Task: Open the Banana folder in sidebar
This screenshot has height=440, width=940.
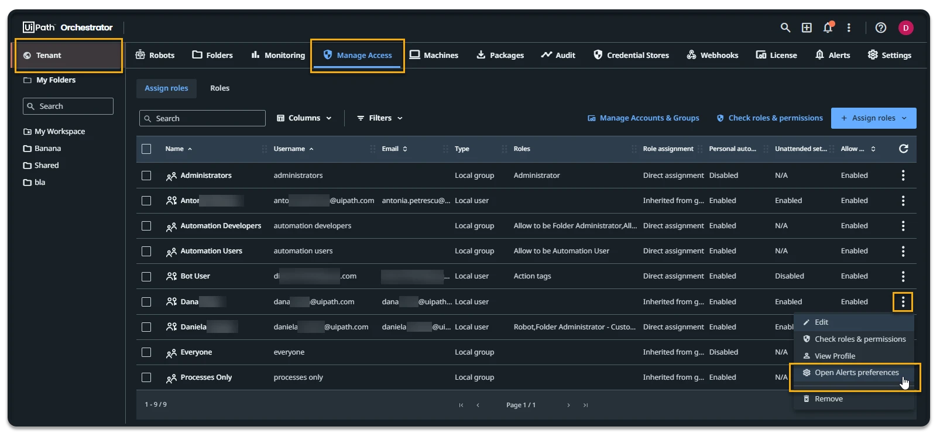Action: point(42,149)
